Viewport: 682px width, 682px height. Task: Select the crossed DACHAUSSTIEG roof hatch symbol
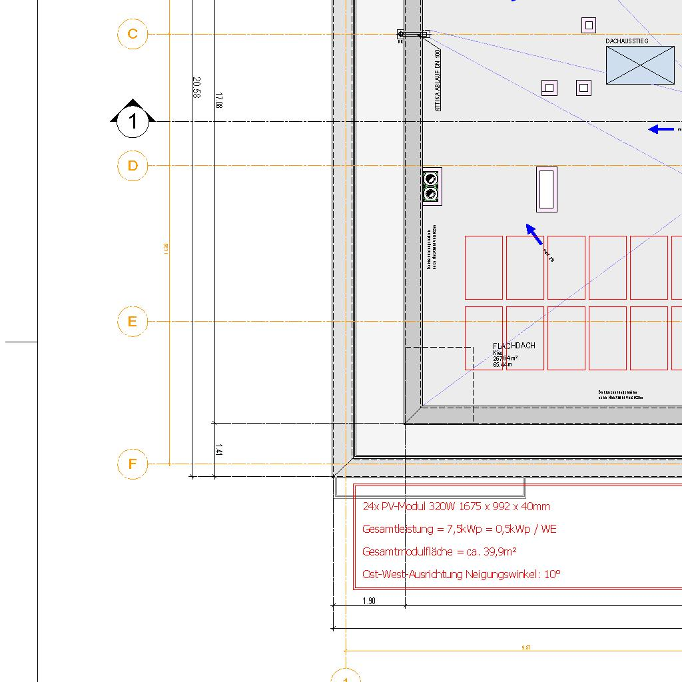640,65
